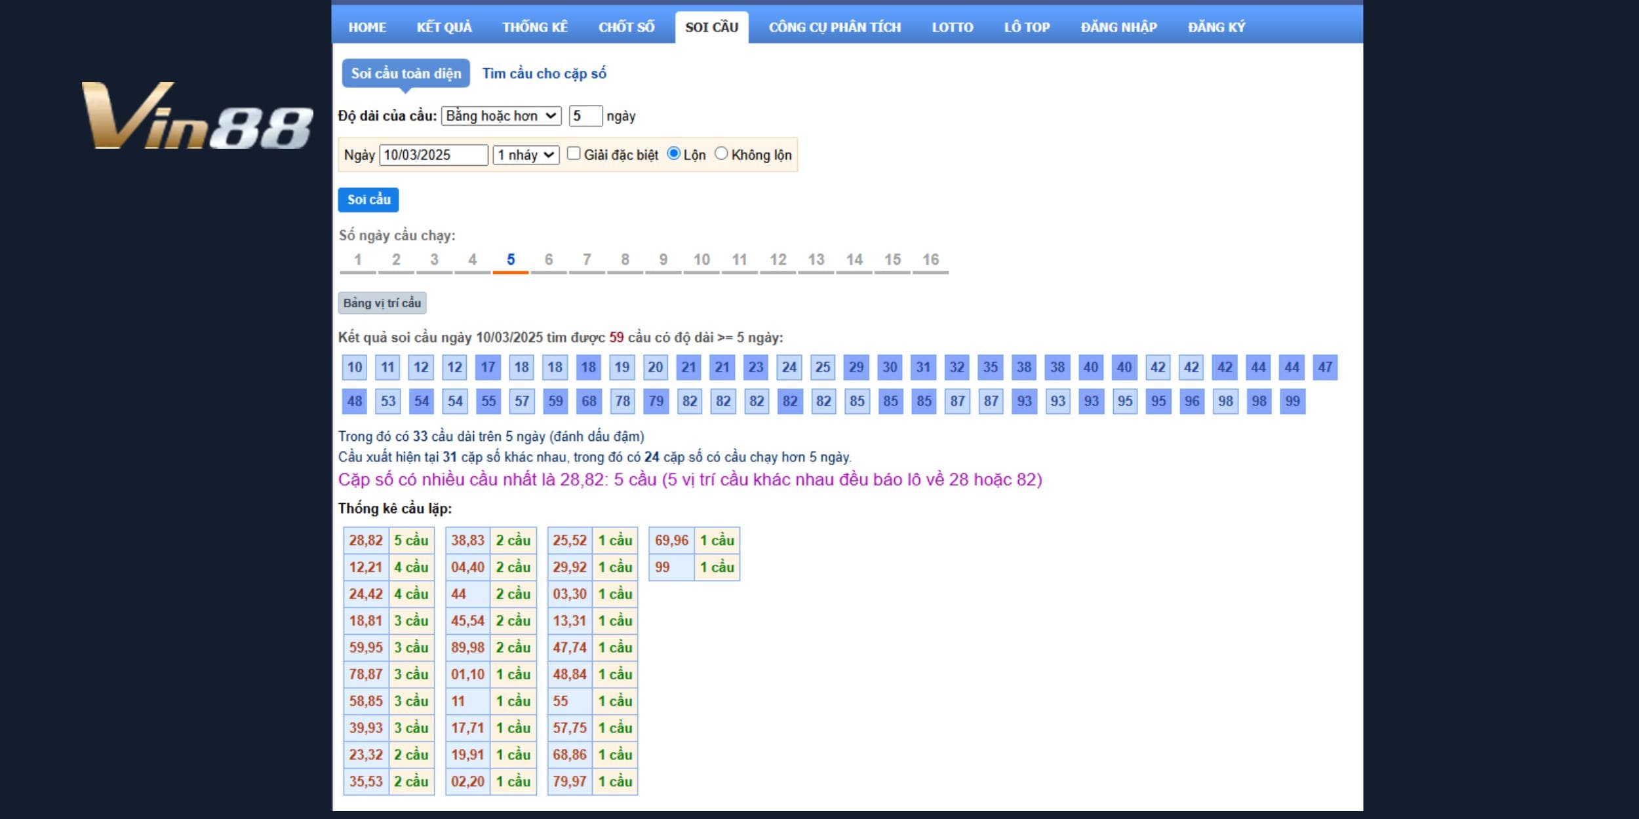Click pair 79,97 in statistics table
The image size is (1639, 819).
coord(570,782)
